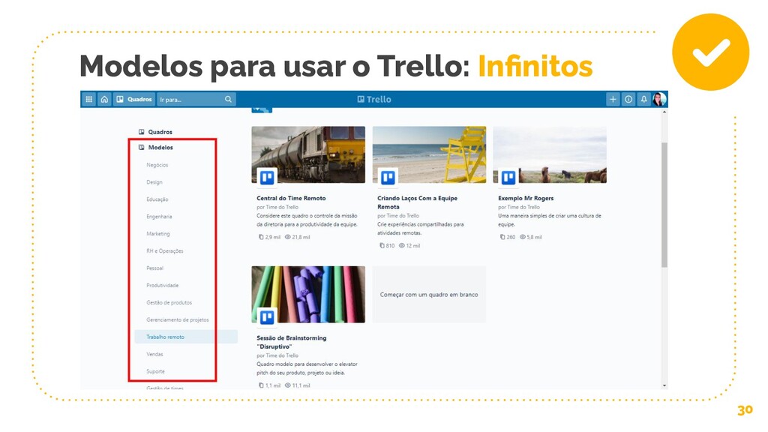Select the highlighted Trabalho remoto category
The image size is (768, 432).
[x=186, y=337]
